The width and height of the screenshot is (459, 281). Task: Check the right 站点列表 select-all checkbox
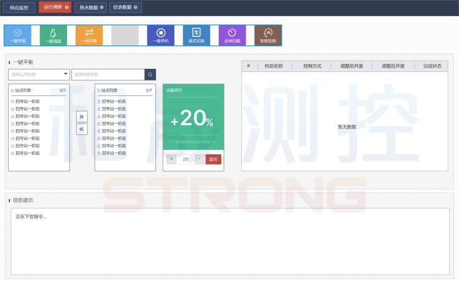[99, 90]
